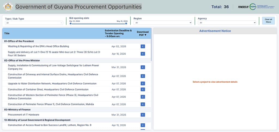The width and height of the screenshot is (279, 132).
Task: Select the 03-Ministry of Finance group row
Action: coord(77,110)
